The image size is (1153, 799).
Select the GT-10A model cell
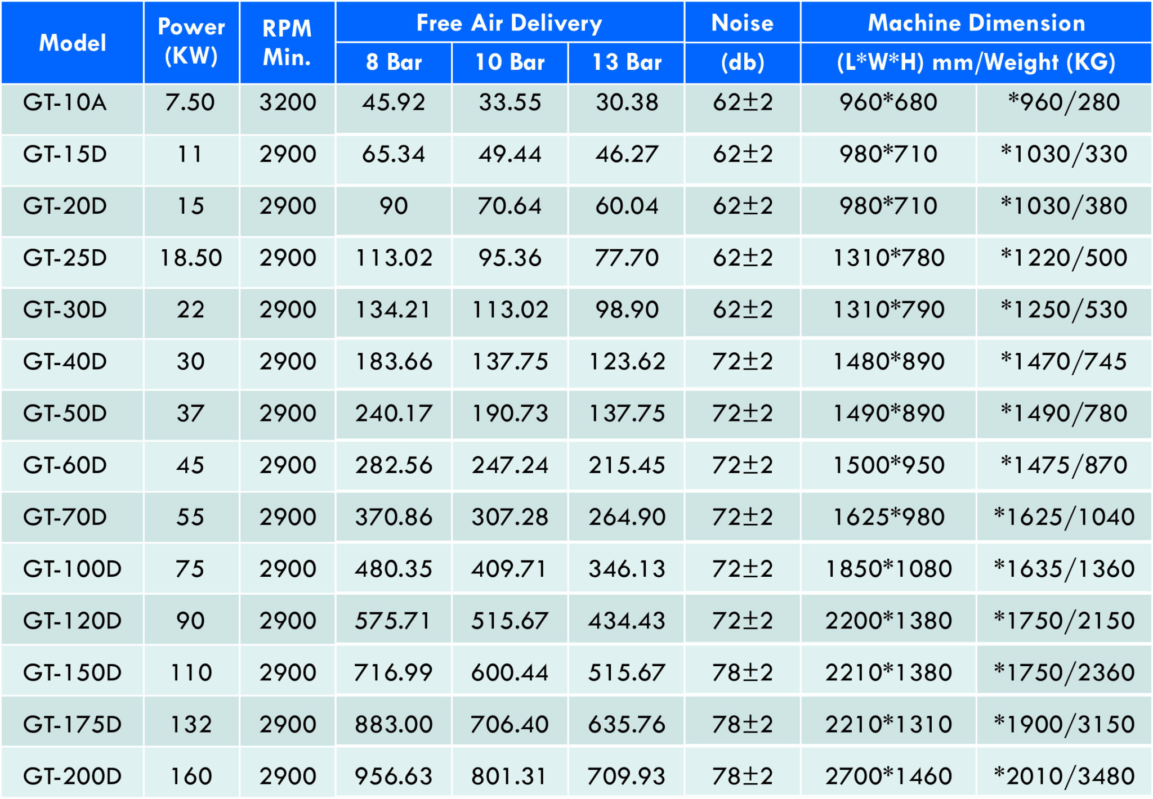[x=65, y=102]
